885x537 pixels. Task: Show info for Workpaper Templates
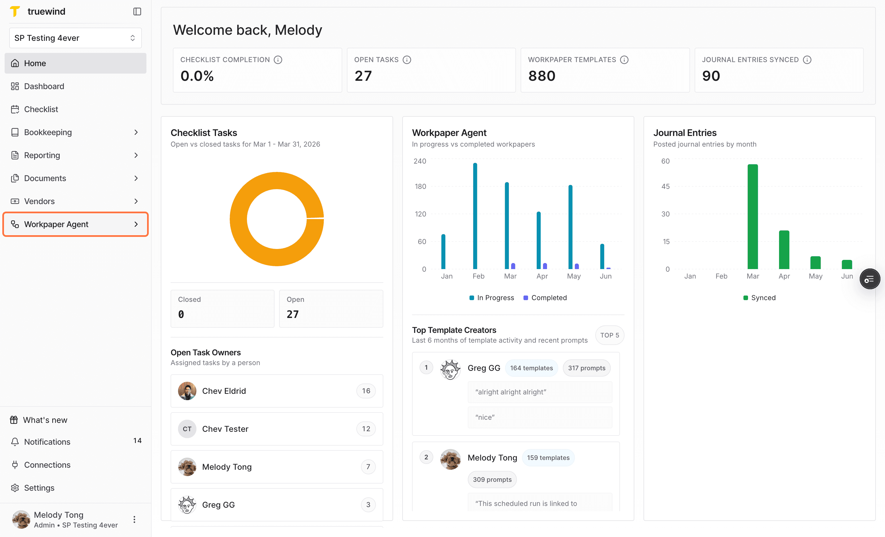(x=624, y=60)
